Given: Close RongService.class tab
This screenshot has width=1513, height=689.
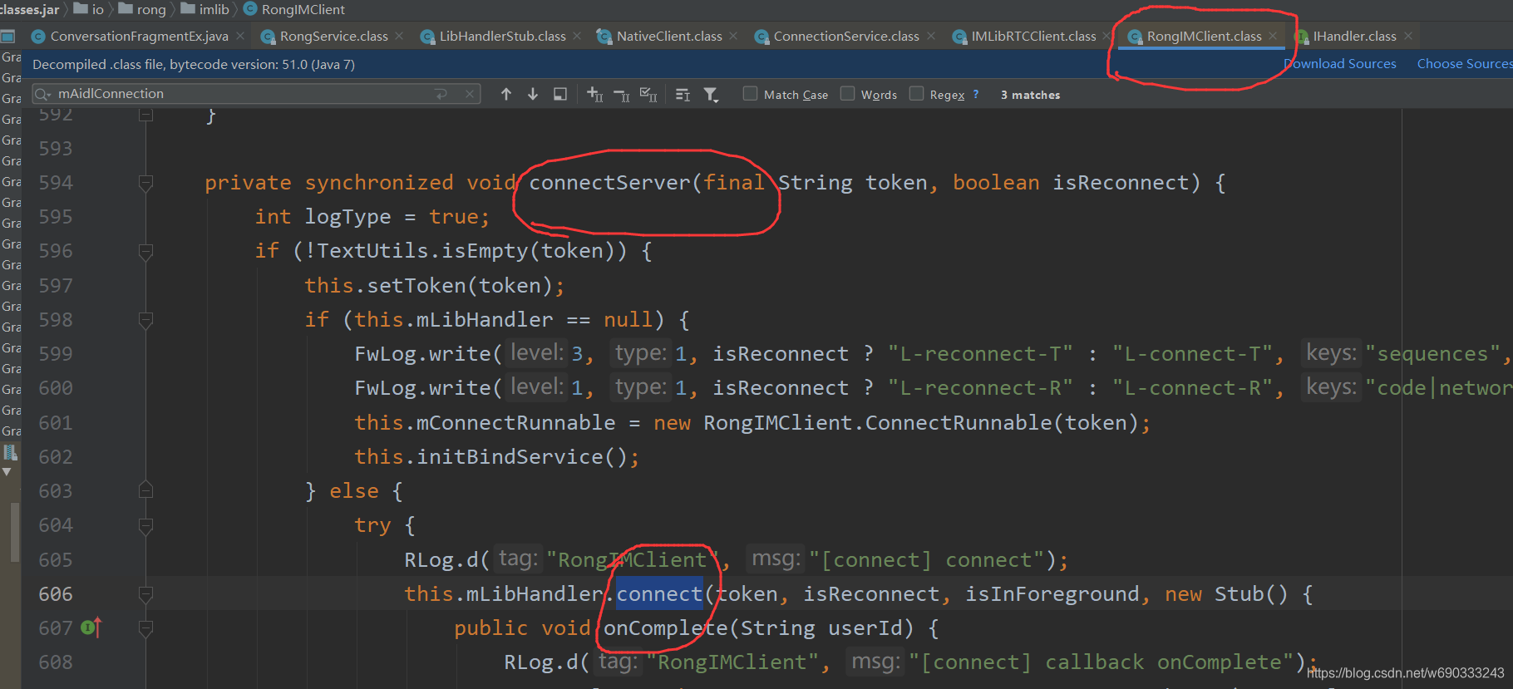Looking at the screenshot, I should 399,36.
